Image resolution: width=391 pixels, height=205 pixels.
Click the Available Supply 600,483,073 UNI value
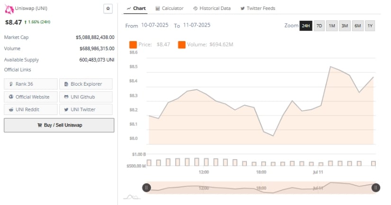click(97, 60)
